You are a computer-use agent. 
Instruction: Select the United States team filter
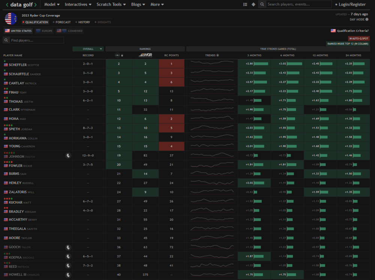pyautogui.click(x=18, y=31)
